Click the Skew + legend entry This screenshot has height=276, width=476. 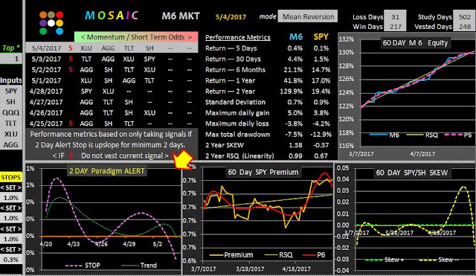[385, 260]
